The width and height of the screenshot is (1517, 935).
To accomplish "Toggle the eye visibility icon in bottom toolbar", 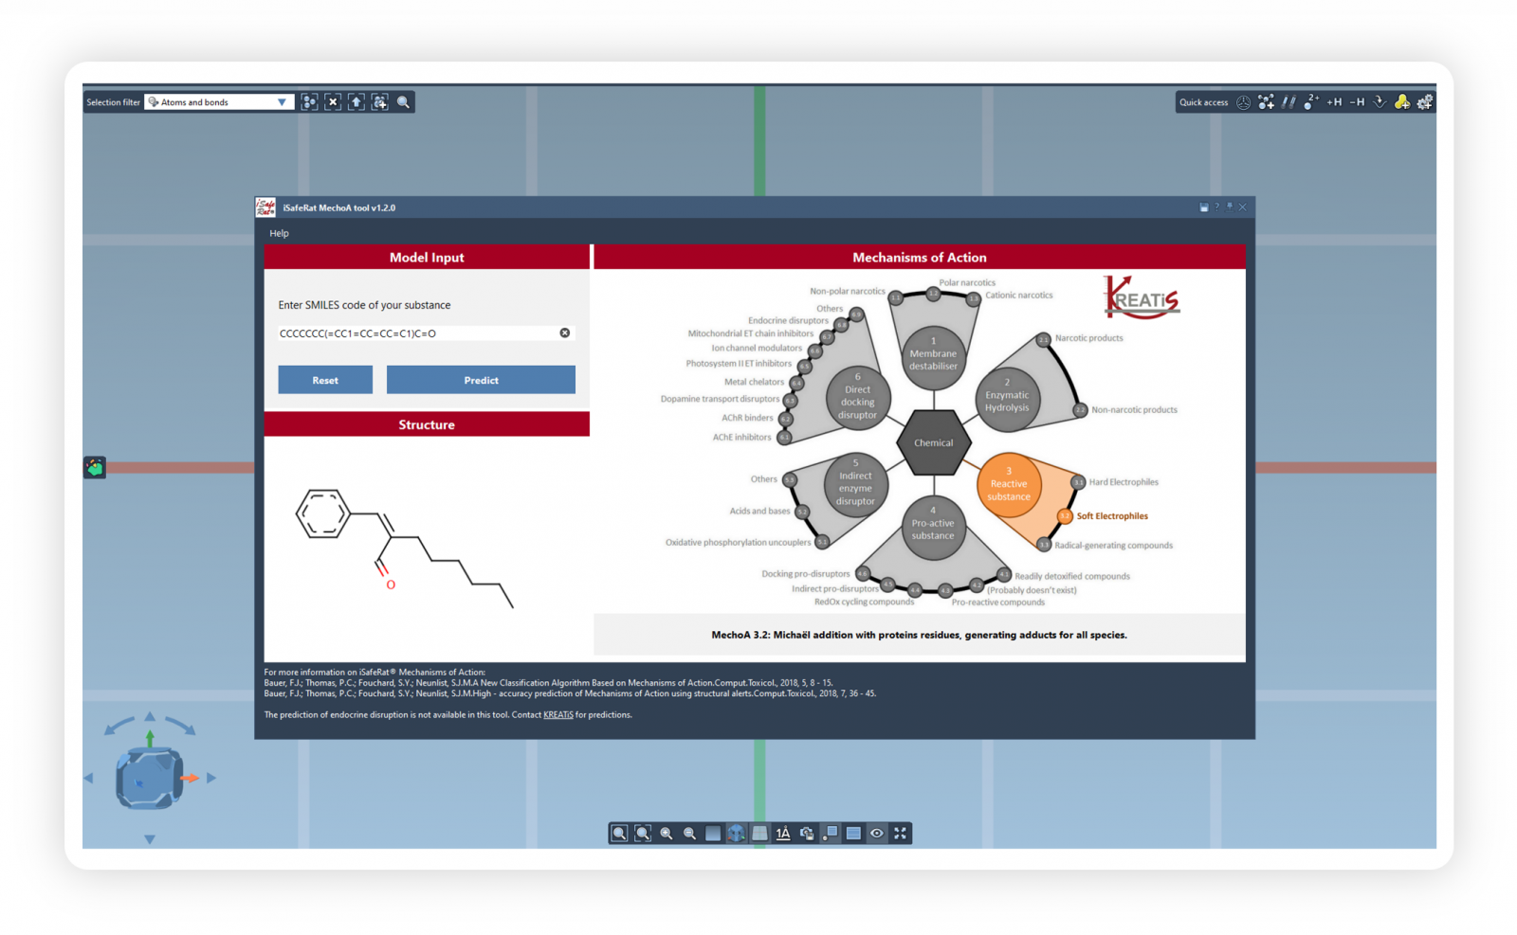I will pyautogui.click(x=877, y=834).
